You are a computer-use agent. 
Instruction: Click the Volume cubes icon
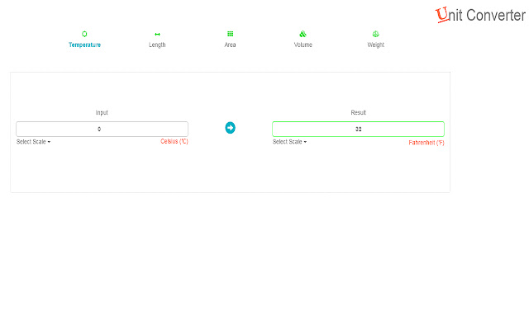pyautogui.click(x=303, y=34)
